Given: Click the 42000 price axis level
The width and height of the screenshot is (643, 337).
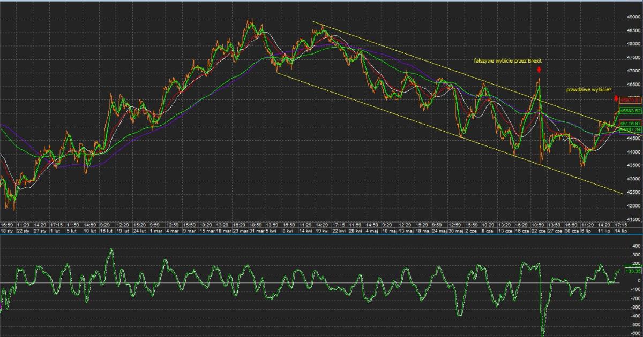Looking at the screenshot, I should (633, 206).
